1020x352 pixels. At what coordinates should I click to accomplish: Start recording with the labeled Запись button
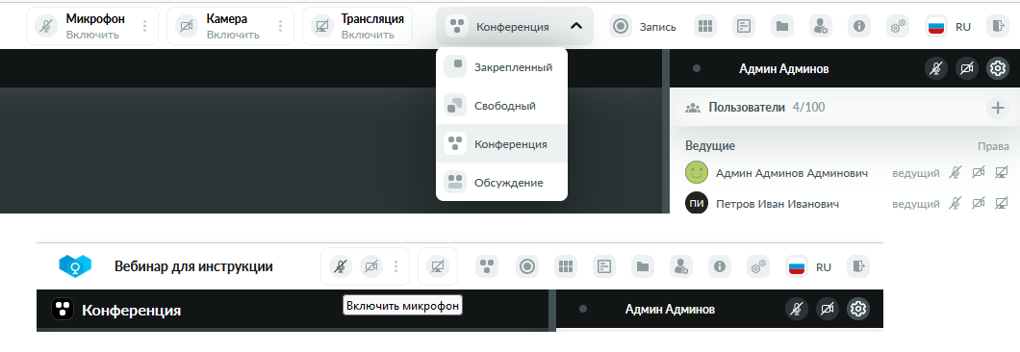(x=643, y=27)
